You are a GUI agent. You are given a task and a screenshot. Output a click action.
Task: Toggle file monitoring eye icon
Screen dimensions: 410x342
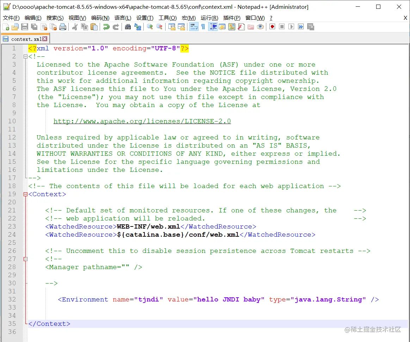point(260,27)
